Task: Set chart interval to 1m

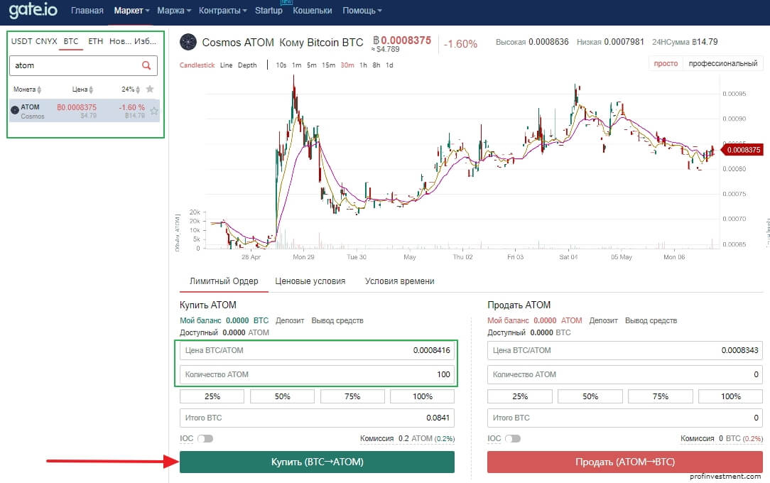Action: (297, 65)
